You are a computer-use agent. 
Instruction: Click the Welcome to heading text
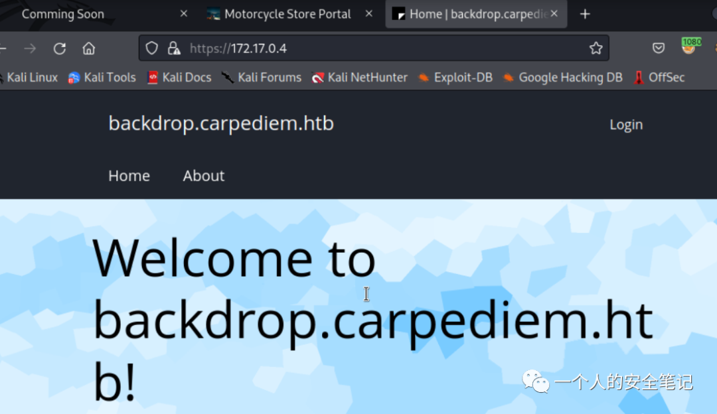coord(234,259)
